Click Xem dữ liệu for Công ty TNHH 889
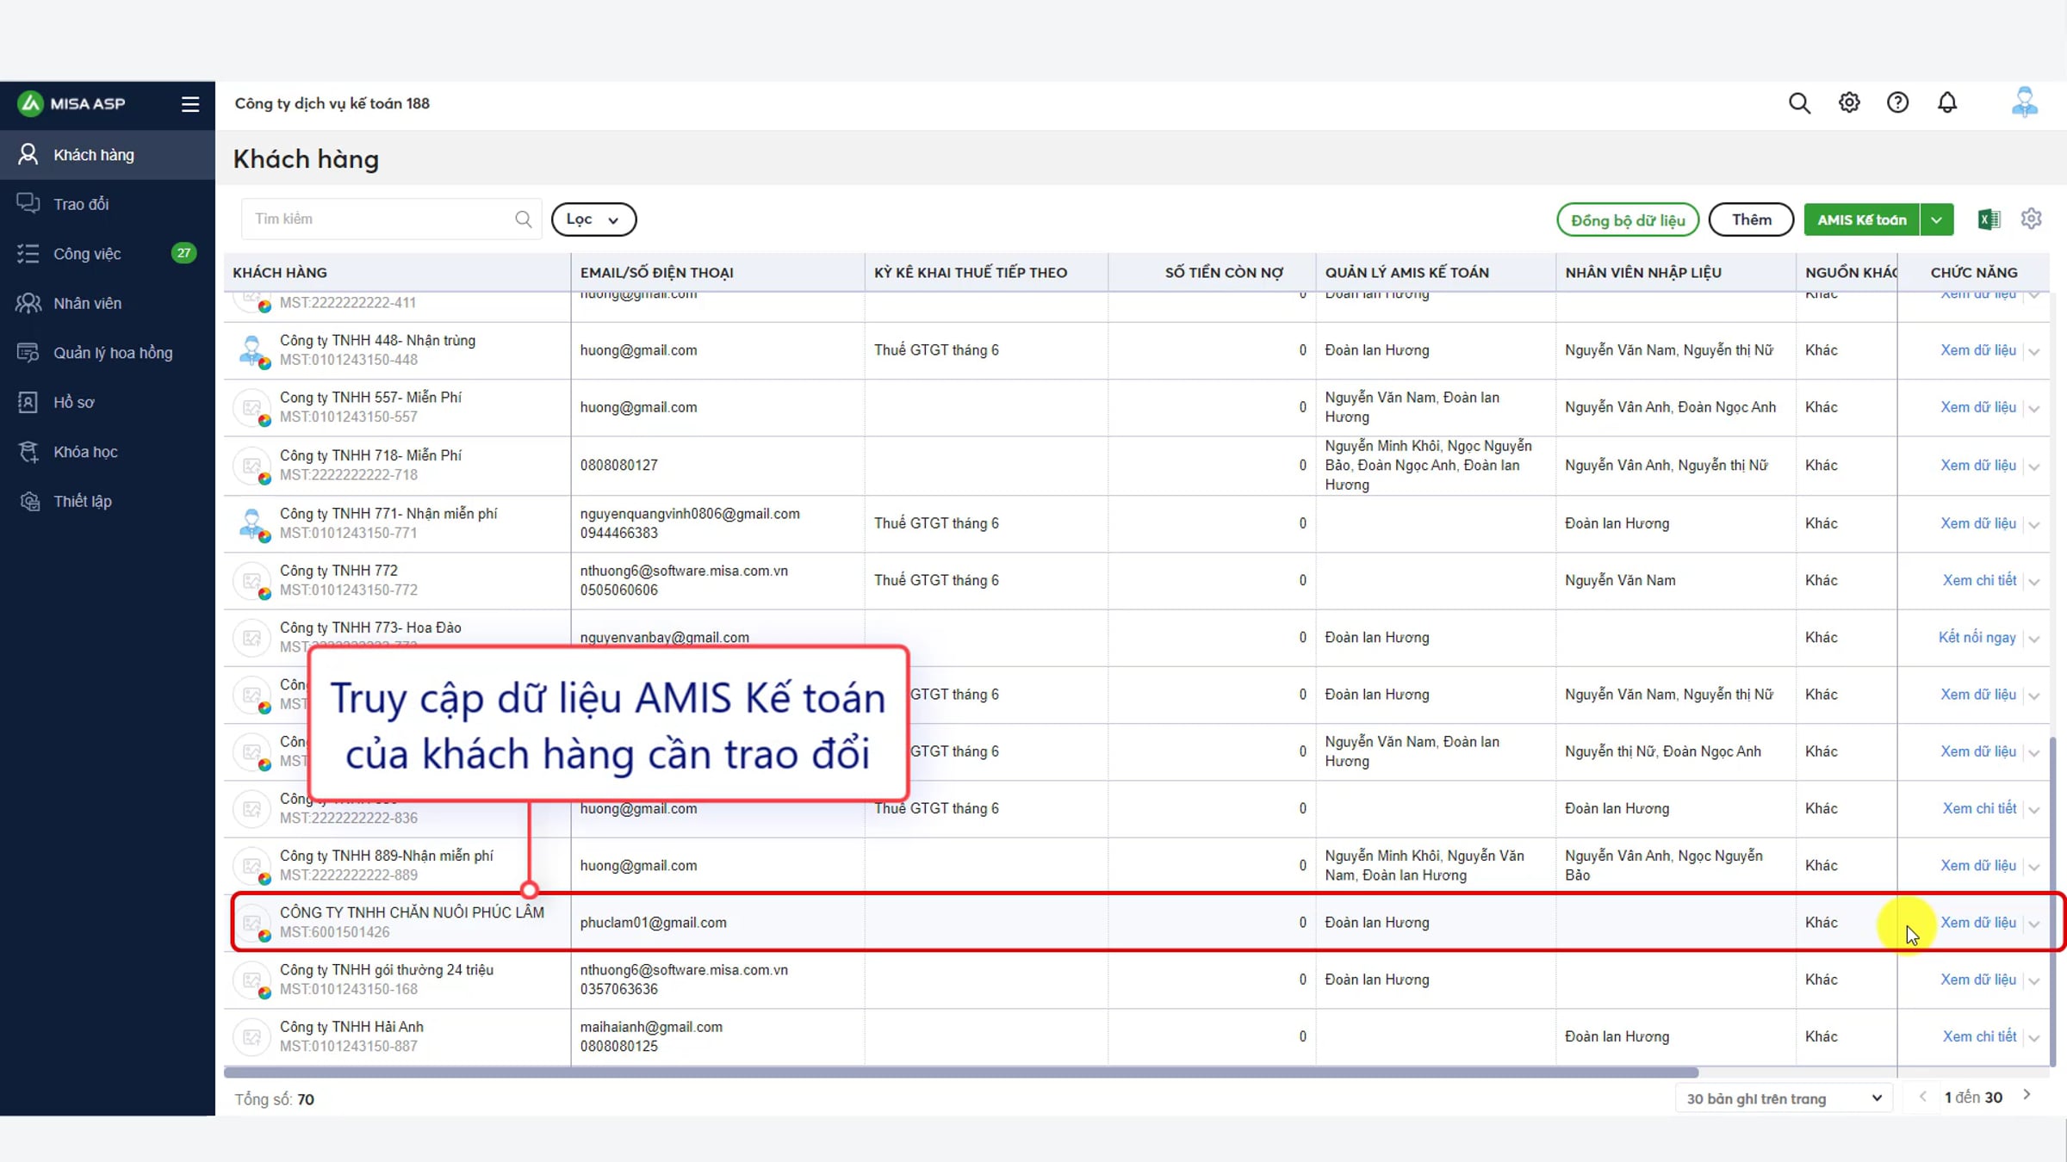Image resolution: width=2067 pixels, height=1162 pixels. pyautogui.click(x=1977, y=865)
